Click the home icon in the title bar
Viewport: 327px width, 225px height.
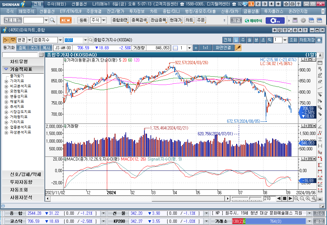tap(286, 4)
